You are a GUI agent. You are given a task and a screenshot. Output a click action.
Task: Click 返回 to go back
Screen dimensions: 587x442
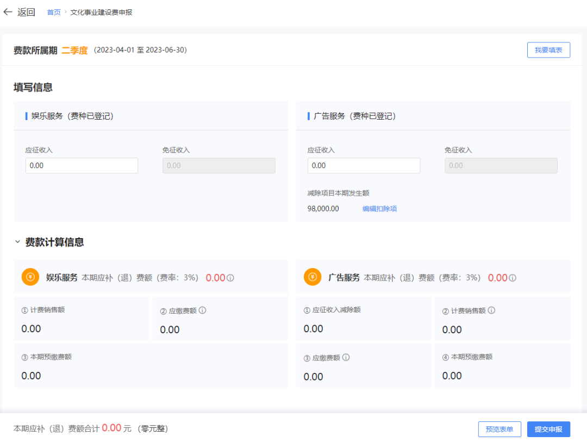point(24,11)
